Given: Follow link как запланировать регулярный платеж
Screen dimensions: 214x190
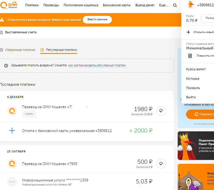Looking at the screenshot, I should pos(97,66).
